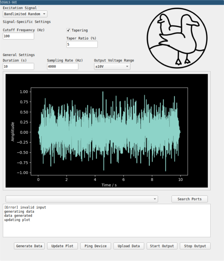Screen dimensions: 224x261
Task: Click the SIGULS GUI window title
Action: (8, 2)
